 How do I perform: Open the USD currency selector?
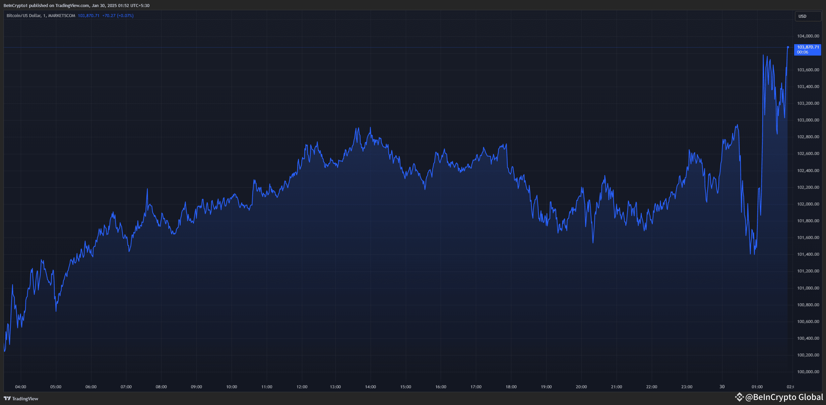point(807,16)
